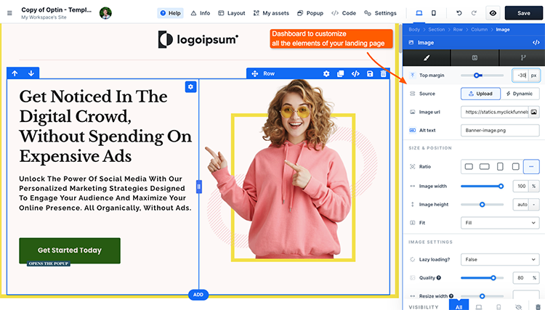Open the image picker beside Image url

coord(533,112)
